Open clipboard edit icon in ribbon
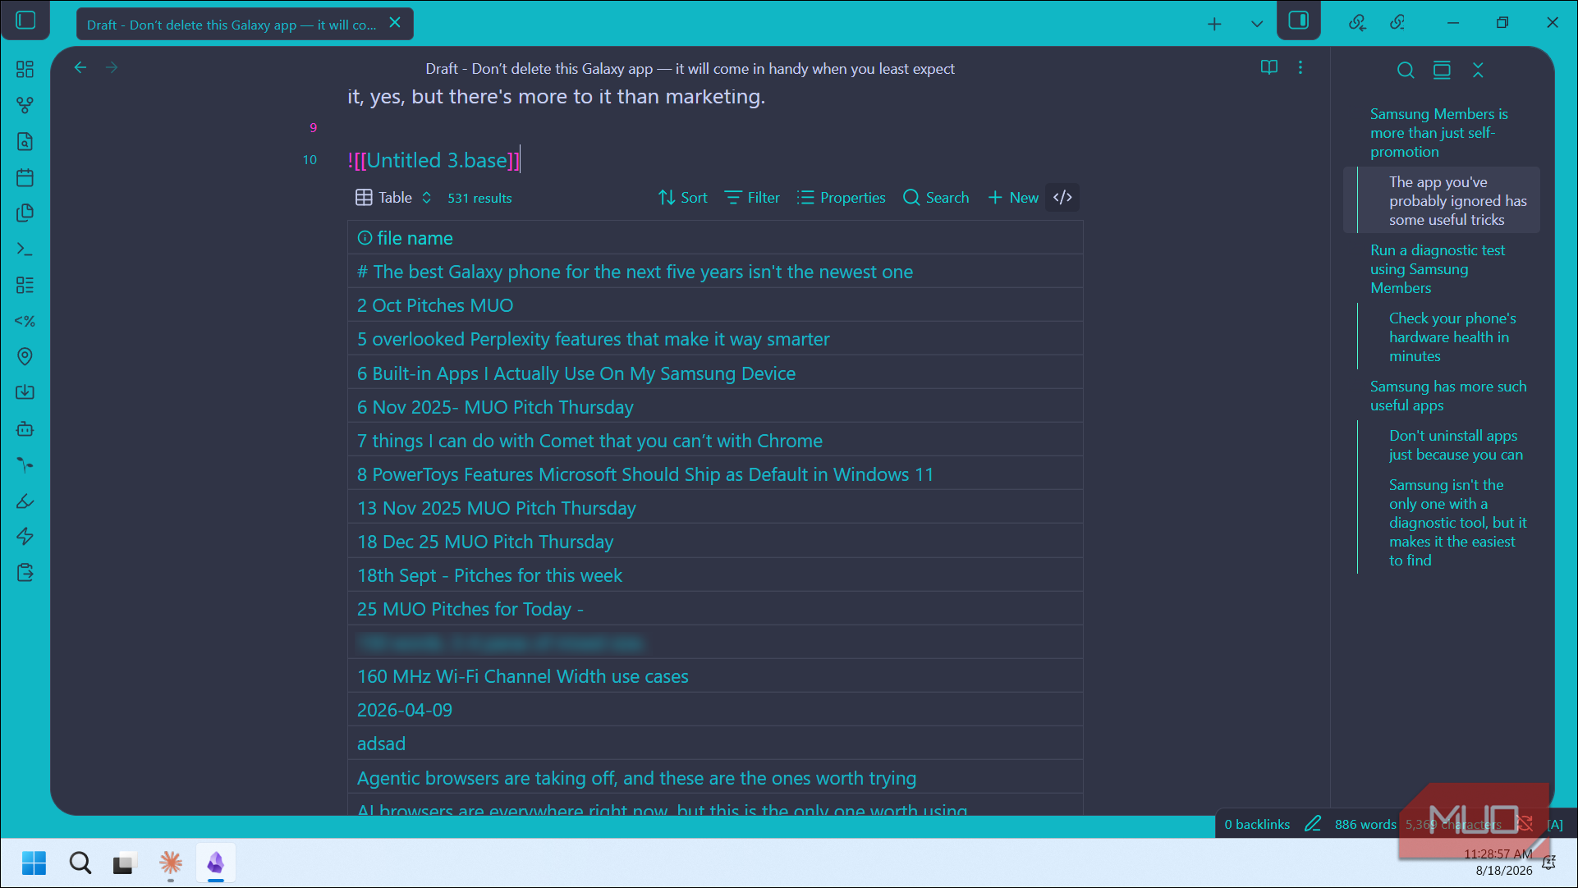This screenshot has width=1578, height=888. click(25, 572)
